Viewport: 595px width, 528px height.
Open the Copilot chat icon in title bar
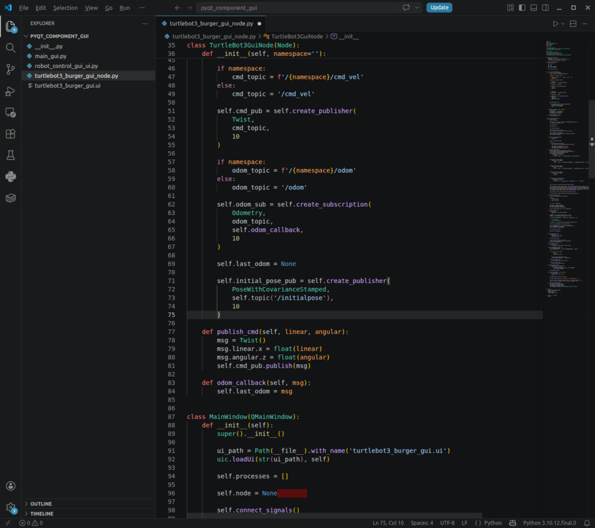(x=406, y=8)
